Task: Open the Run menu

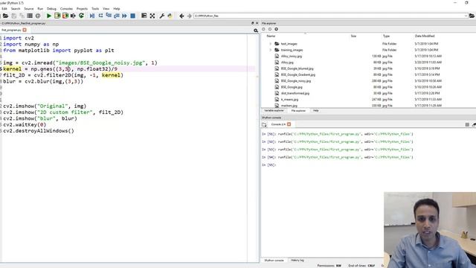Action: [x=40, y=9]
